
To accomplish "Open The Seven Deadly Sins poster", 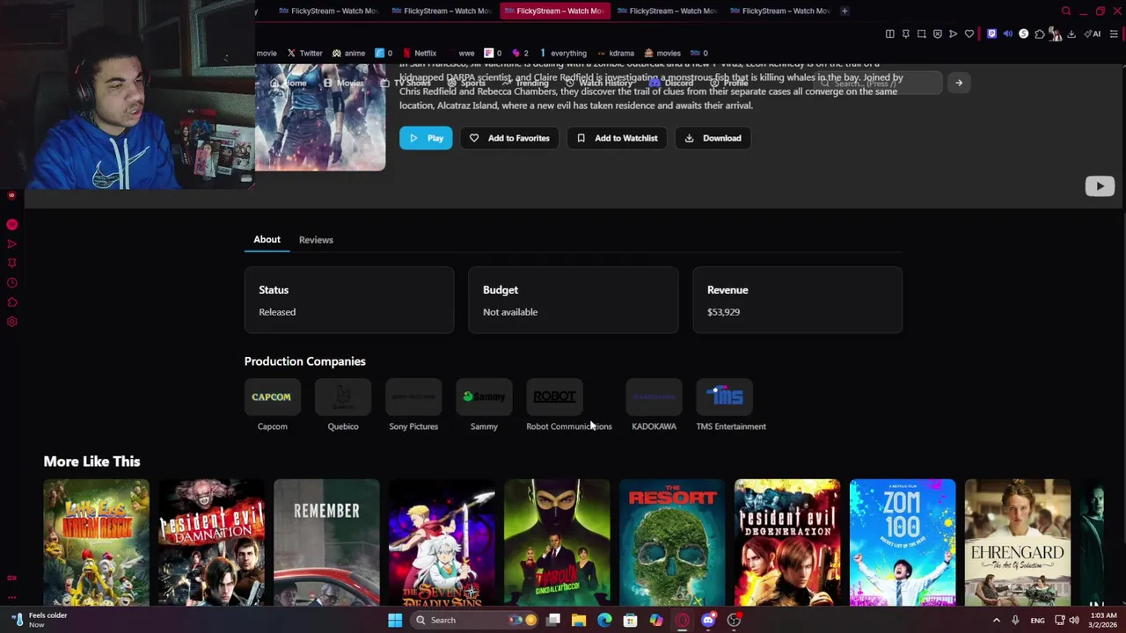I will [x=442, y=542].
